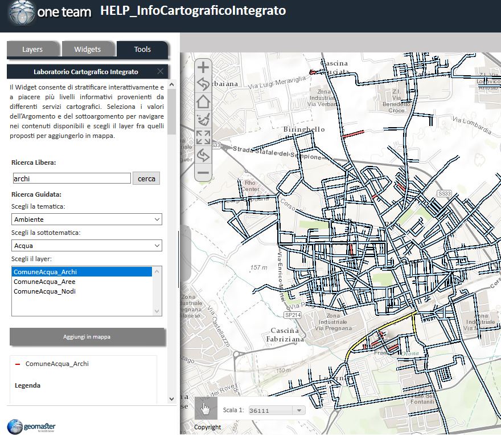
Task: Click the one team logo
Action: click(x=51, y=13)
